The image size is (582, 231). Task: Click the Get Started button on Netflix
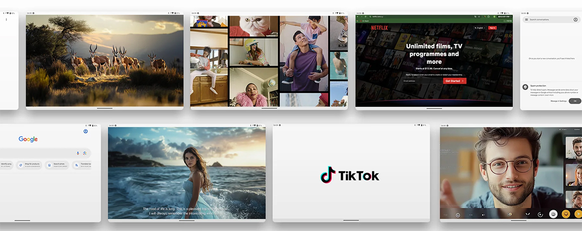(x=454, y=81)
